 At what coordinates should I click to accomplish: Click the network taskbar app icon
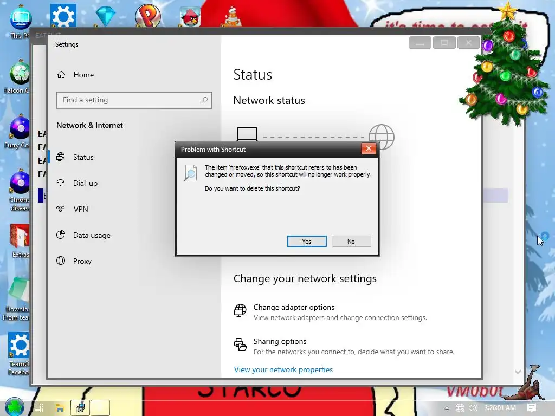pyautogui.click(x=80, y=407)
